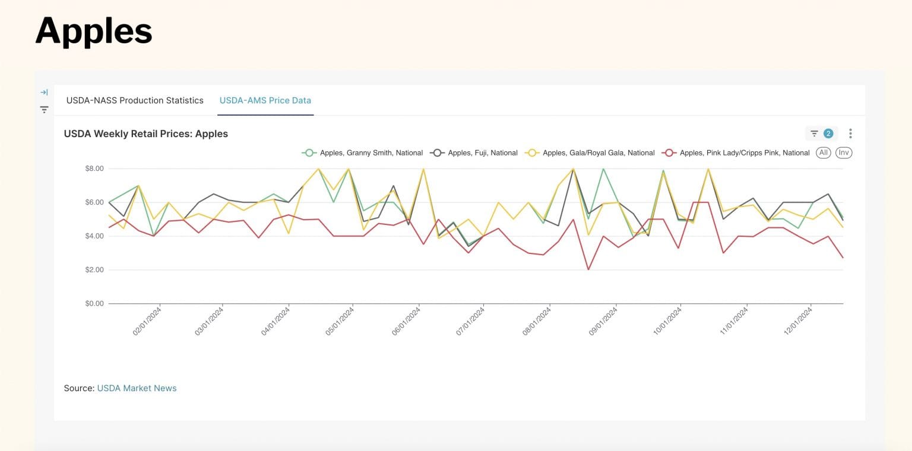This screenshot has width=912, height=451.
Task: Open chart filters button with badge 2
Action: [821, 134]
